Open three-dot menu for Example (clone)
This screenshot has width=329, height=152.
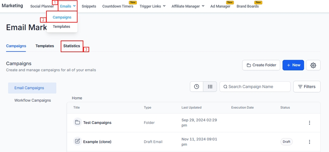(309, 142)
